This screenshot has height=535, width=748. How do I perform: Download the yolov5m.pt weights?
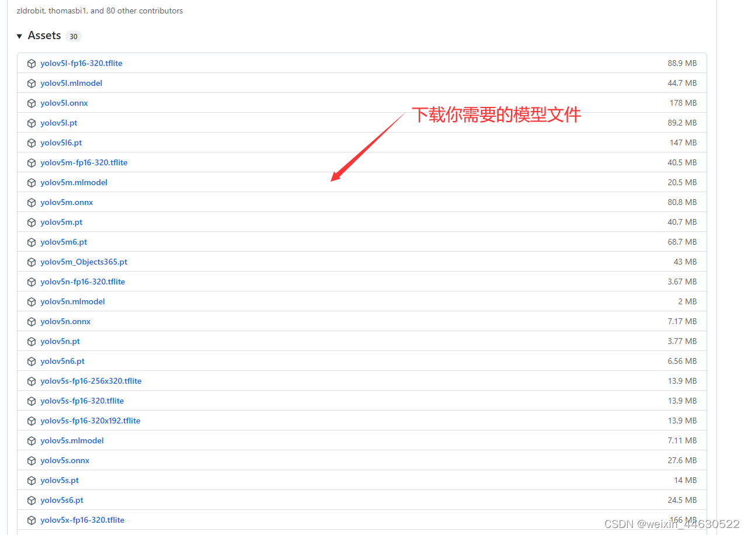click(61, 222)
